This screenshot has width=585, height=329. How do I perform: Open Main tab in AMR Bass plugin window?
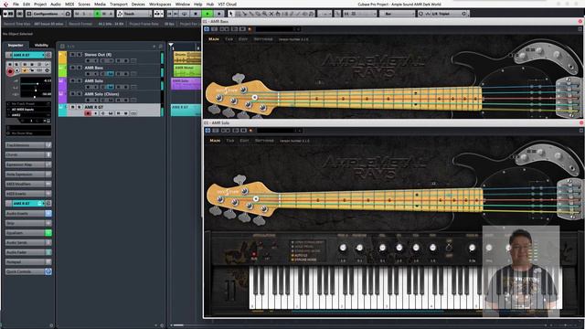click(214, 38)
